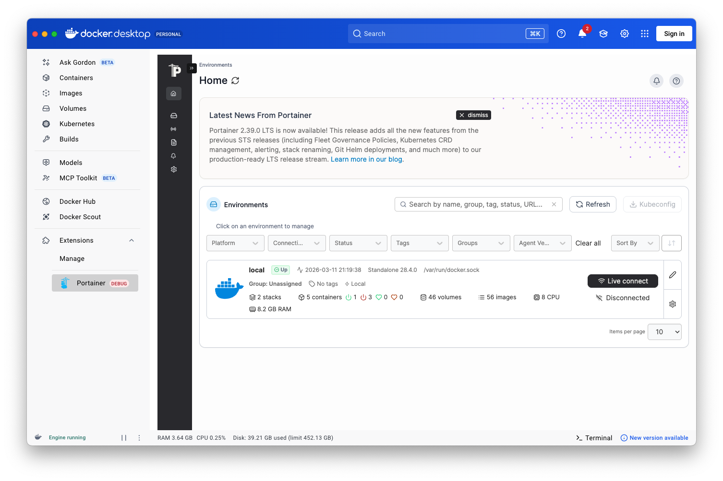This screenshot has width=723, height=481.
Task: Open the Portainer home sidebar icon
Action: pyautogui.click(x=174, y=94)
